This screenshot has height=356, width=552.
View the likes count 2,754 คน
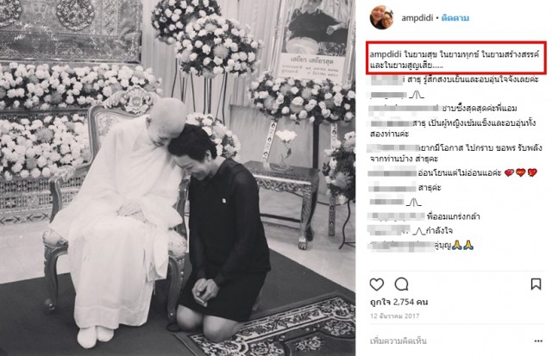pyautogui.click(x=398, y=302)
